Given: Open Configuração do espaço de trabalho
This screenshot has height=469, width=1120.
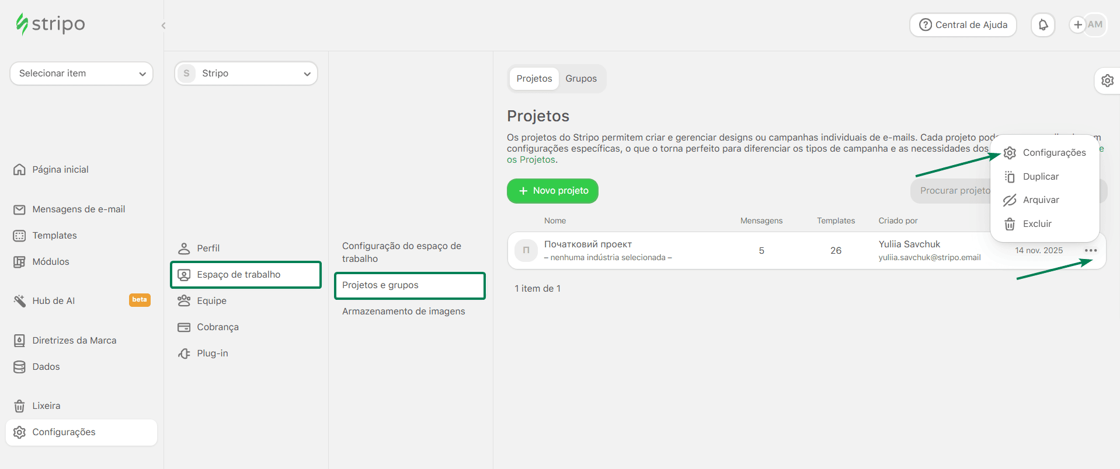Looking at the screenshot, I should (402, 253).
